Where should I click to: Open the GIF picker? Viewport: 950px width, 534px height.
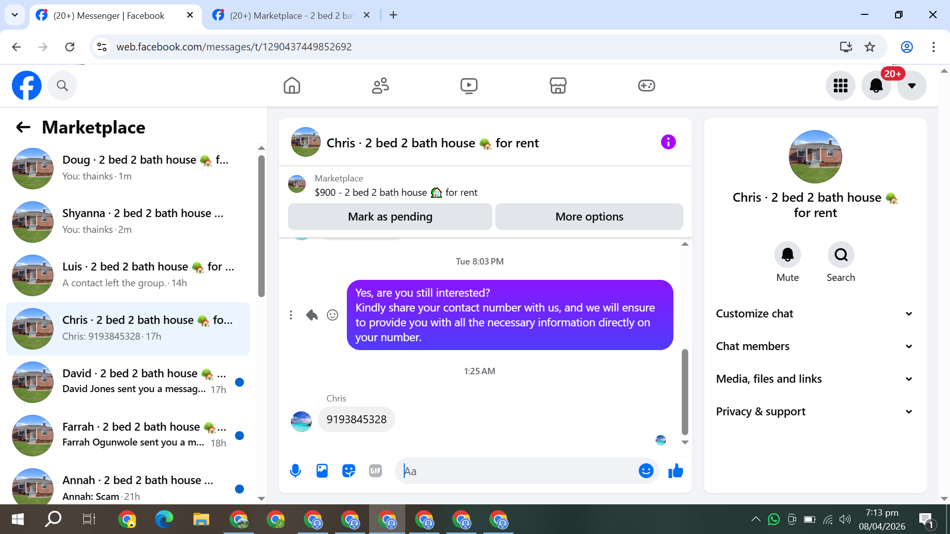[376, 471]
